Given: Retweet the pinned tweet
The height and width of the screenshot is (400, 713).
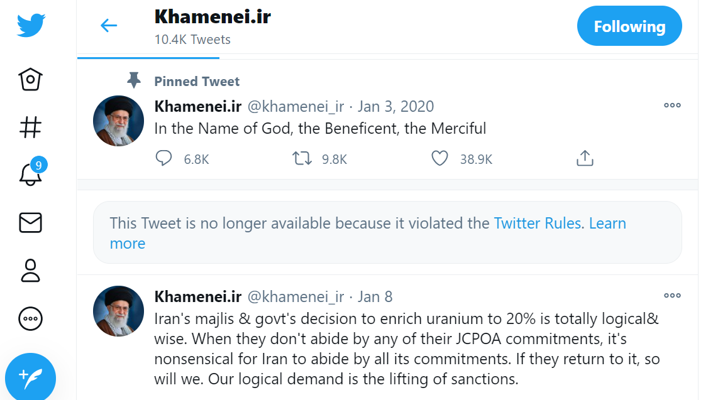Looking at the screenshot, I should pyautogui.click(x=302, y=158).
